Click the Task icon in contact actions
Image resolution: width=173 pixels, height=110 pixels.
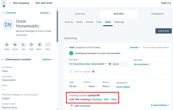click(x=31, y=45)
